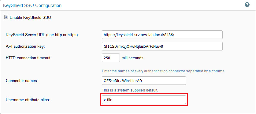Image resolution: width=256 pixels, height=114 pixels.
Task: Uncheck the Enable KeyShield SSO checkbox
Action: coord(6,17)
